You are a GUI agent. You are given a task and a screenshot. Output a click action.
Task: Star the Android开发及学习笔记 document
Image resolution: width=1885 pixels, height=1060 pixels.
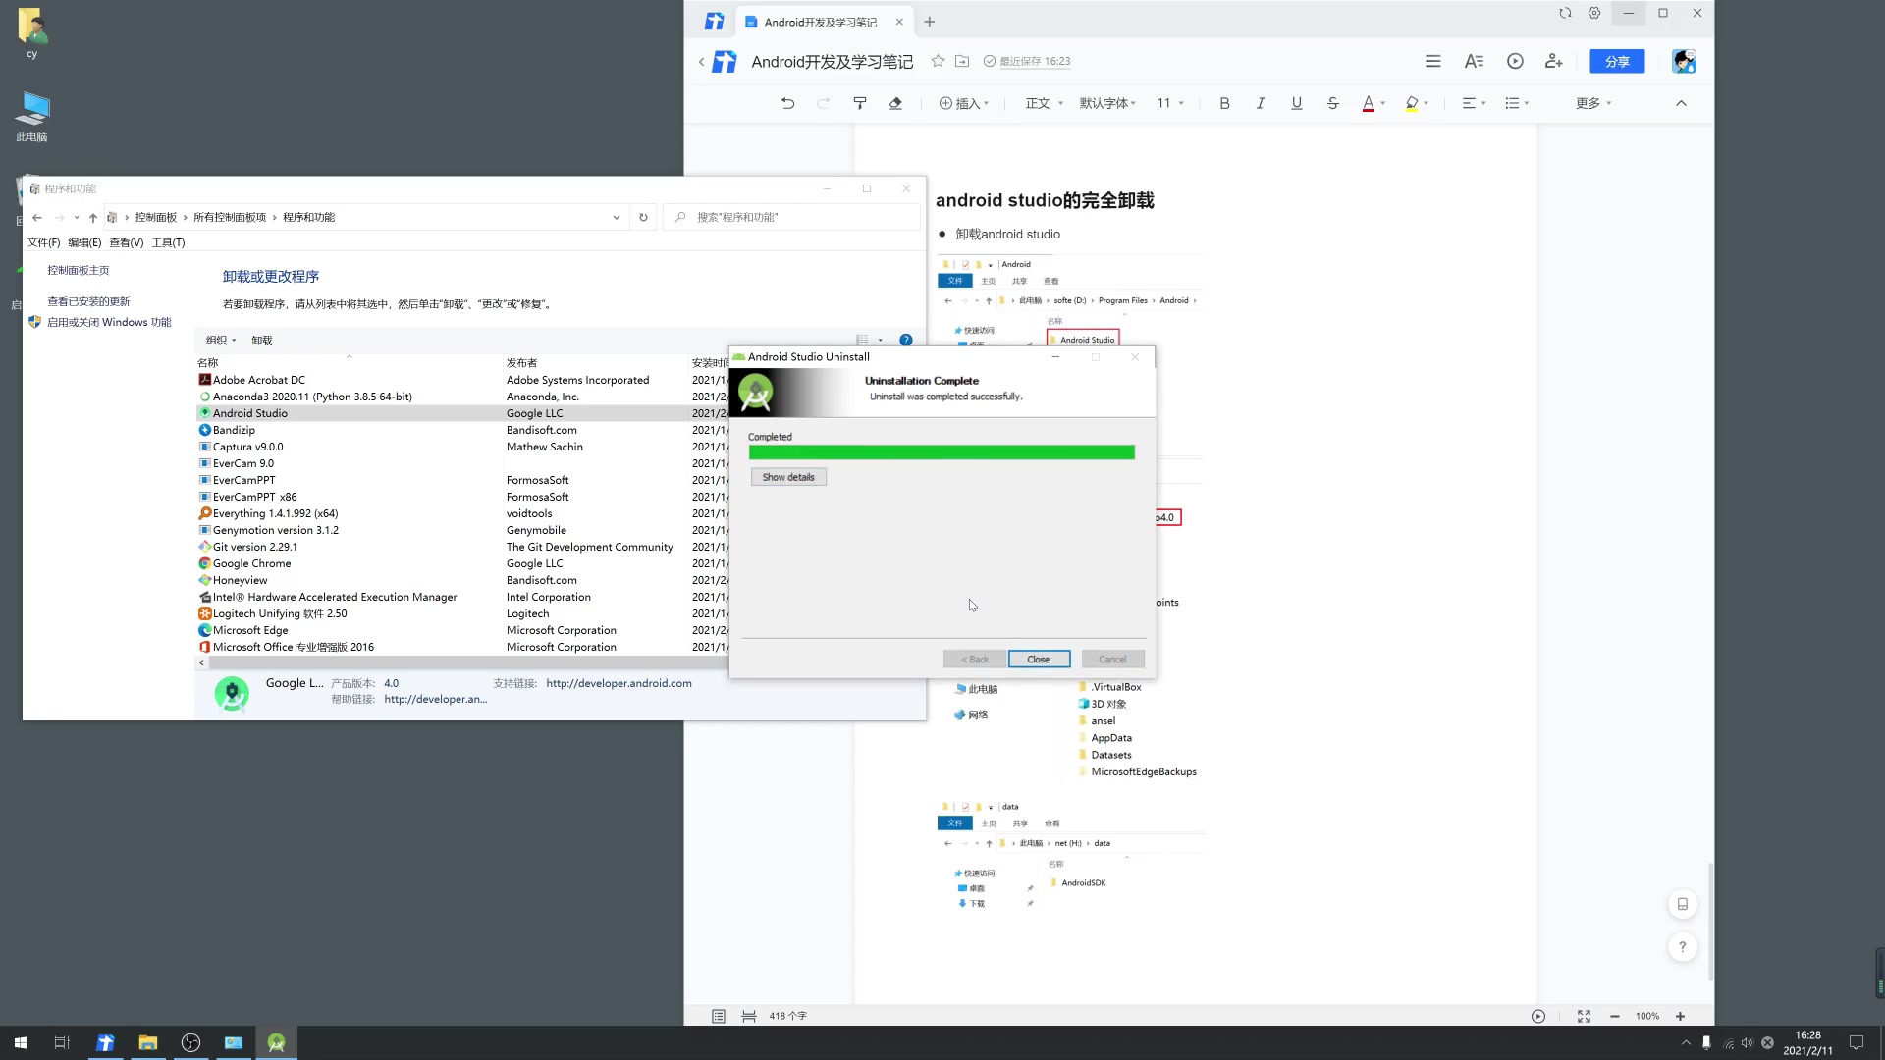coord(938,61)
